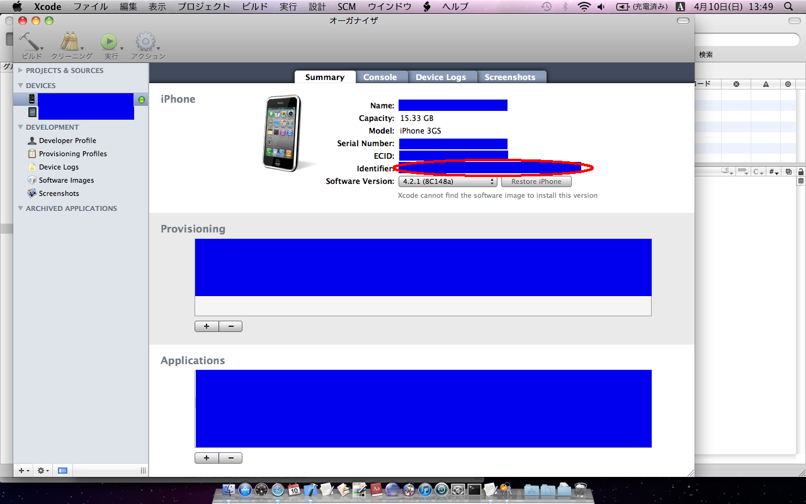Click the green Run play button
806x504 pixels.
click(x=109, y=42)
